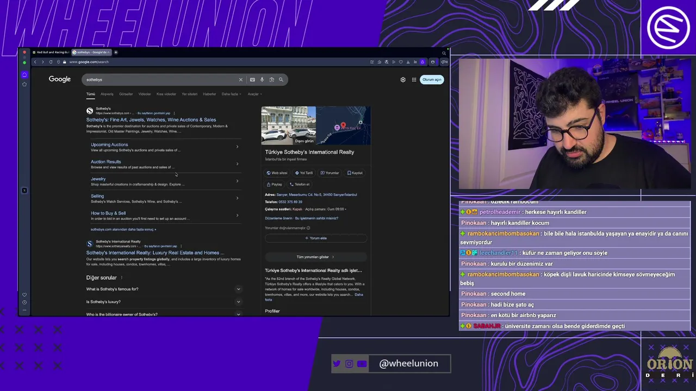The image size is (696, 391).
Task: Open 'sothebys.com alanından daha fazla sonuç' link
Action: pos(123,230)
